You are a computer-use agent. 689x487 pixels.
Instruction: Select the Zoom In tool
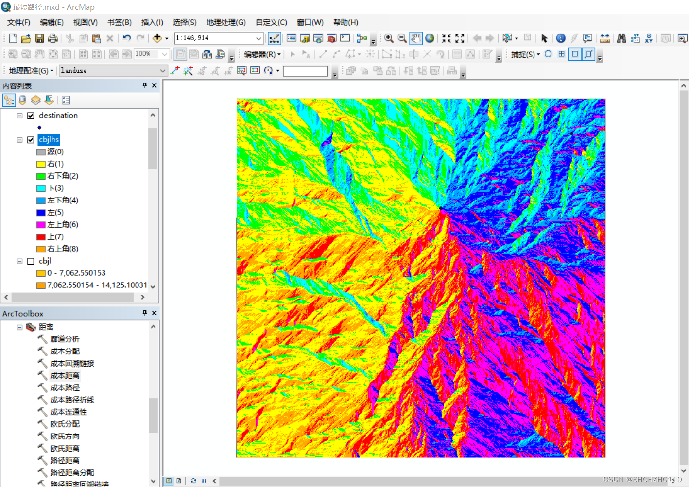pyautogui.click(x=389, y=38)
